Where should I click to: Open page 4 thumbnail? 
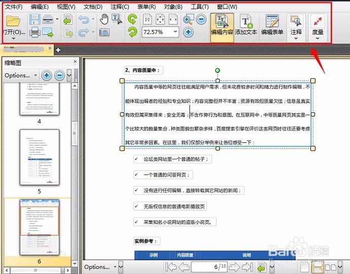40,99
